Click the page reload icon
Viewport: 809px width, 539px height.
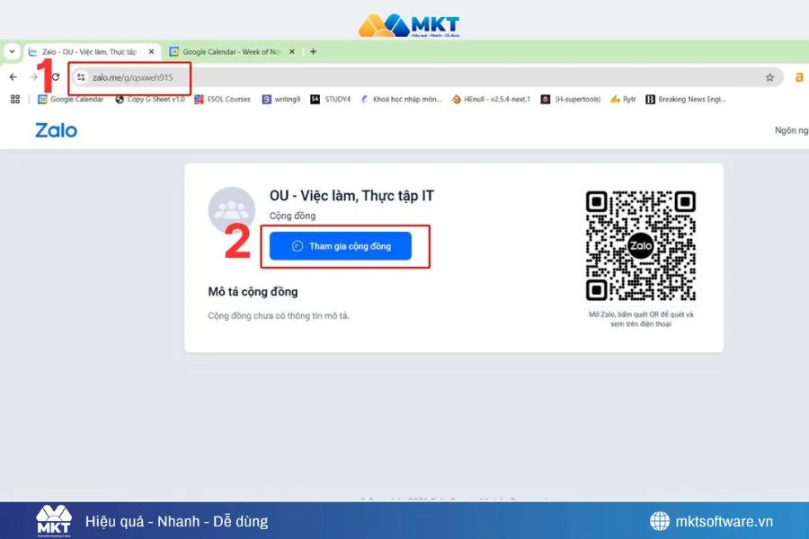(57, 77)
